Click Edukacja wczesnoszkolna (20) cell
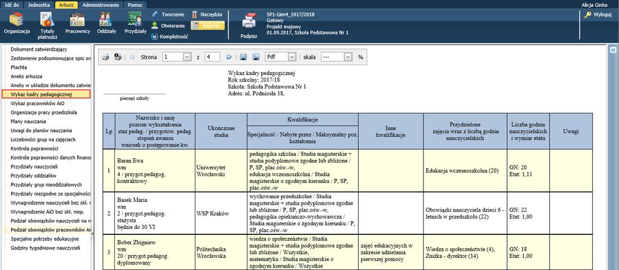The height and width of the screenshot is (270, 619). point(465,171)
